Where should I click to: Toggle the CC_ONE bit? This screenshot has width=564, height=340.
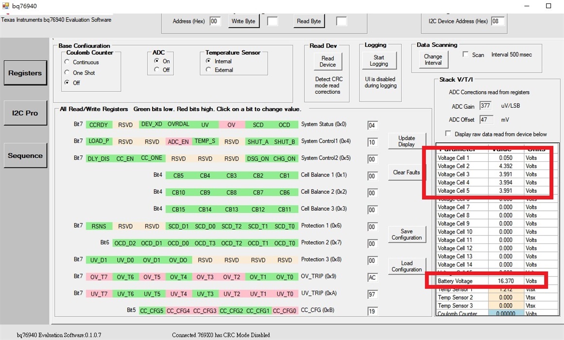[x=152, y=158]
